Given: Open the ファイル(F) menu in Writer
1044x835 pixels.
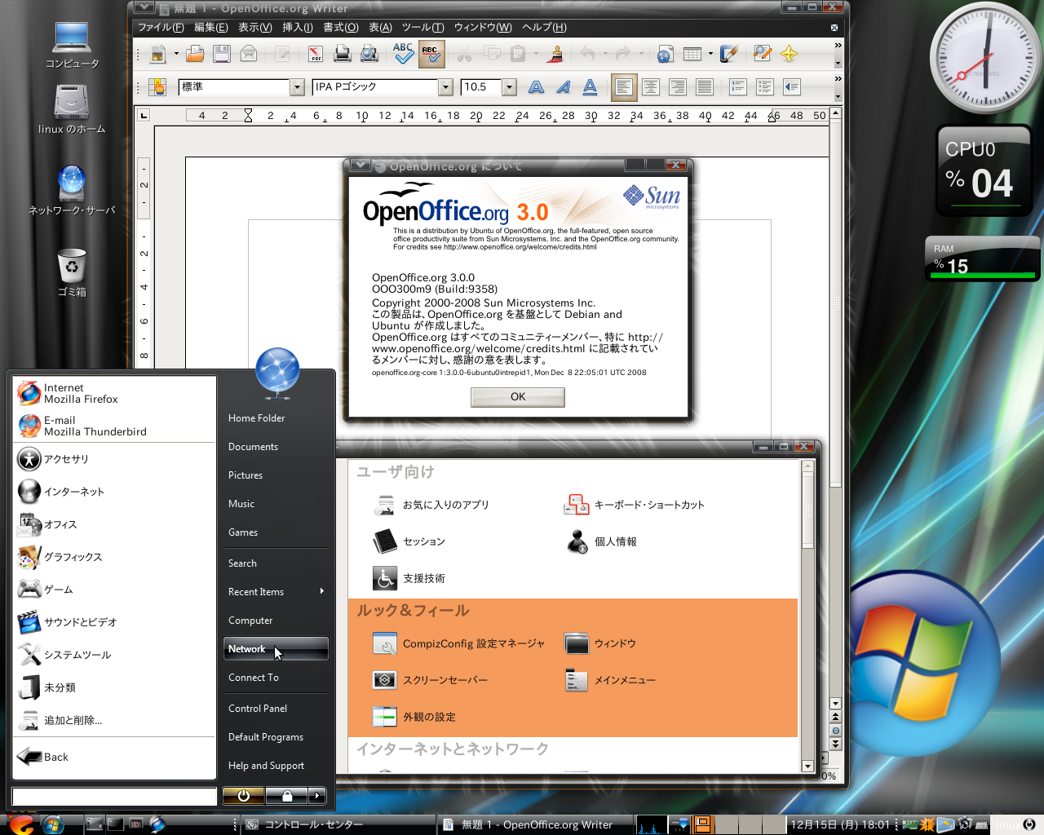Looking at the screenshot, I should [x=161, y=27].
